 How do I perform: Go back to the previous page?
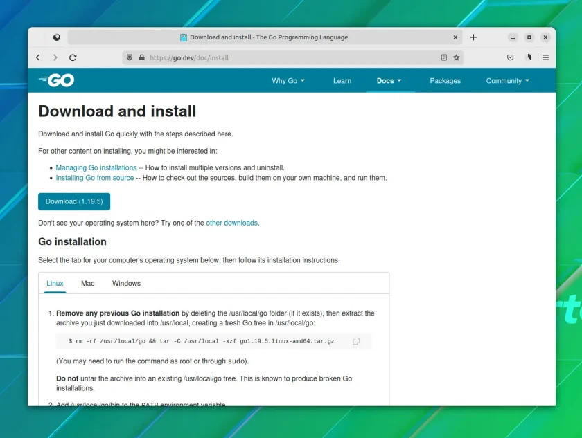tap(38, 57)
